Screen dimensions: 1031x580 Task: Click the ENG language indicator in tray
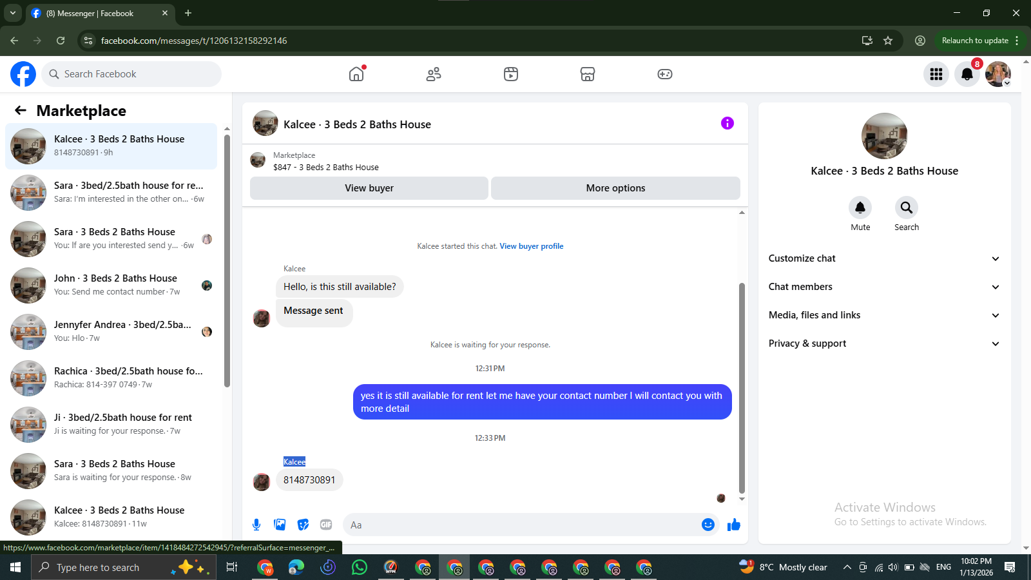pyautogui.click(x=943, y=567)
